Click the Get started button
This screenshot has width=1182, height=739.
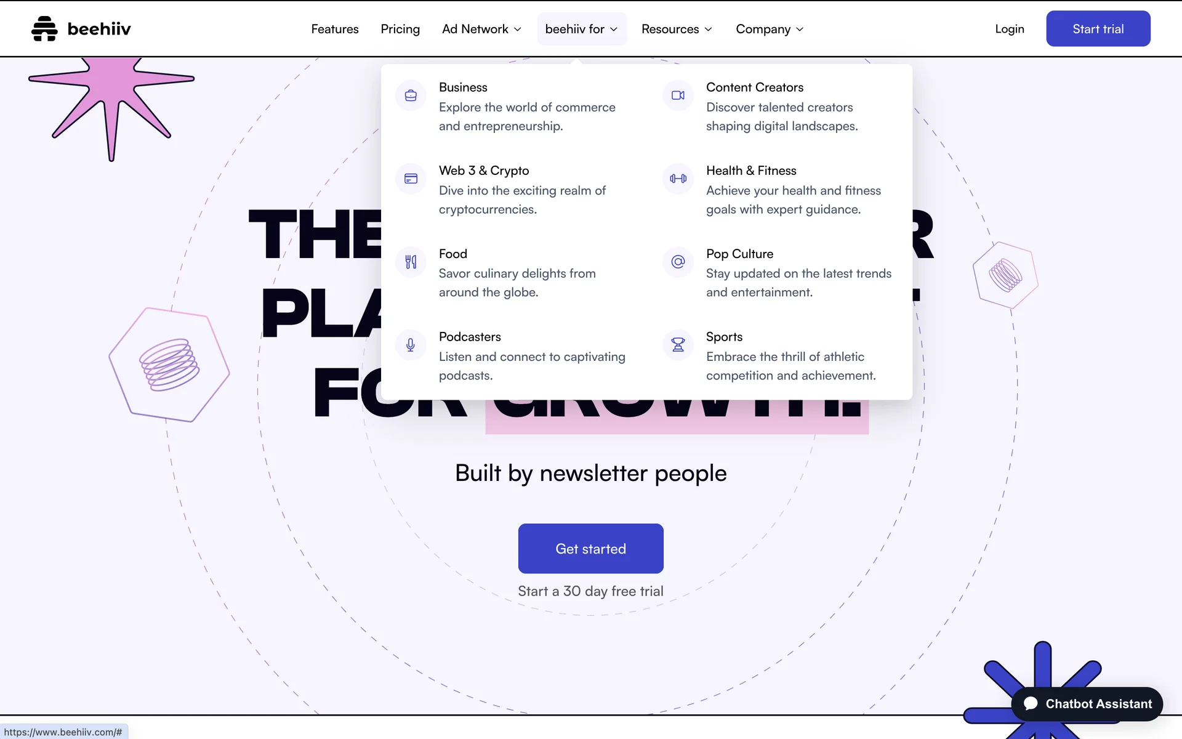(x=590, y=549)
